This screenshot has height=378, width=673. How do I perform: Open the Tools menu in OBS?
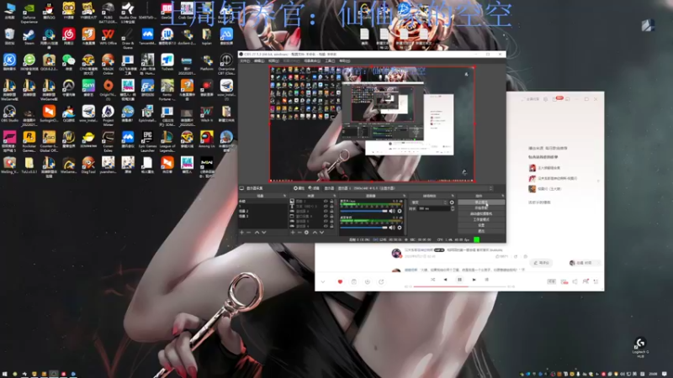tap(330, 60)
